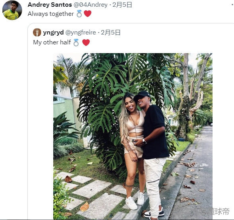
Task: Click the "My other half" quoted tweet text
Action: pos(52,42)
